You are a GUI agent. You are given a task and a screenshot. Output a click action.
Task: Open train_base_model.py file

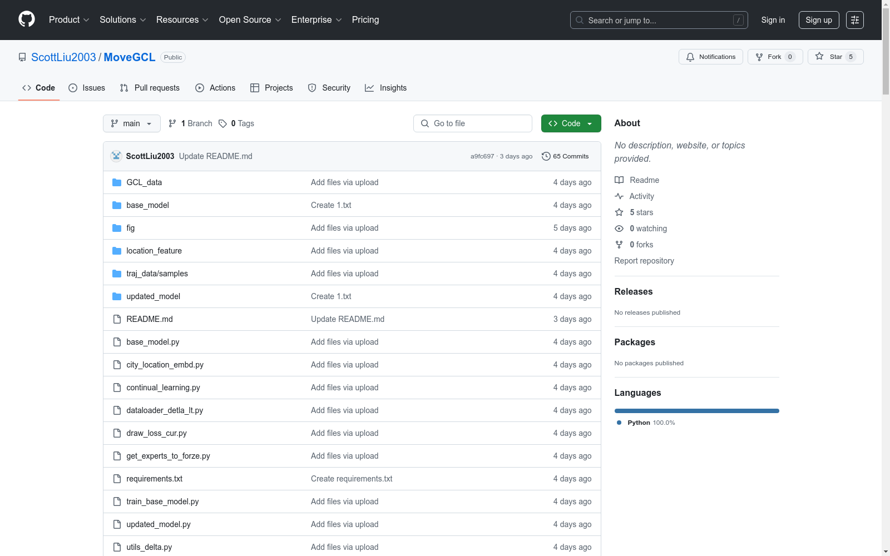(162, 502)
